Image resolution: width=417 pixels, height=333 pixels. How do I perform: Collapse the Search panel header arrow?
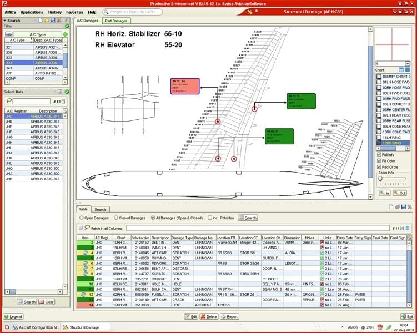point(4,21)
